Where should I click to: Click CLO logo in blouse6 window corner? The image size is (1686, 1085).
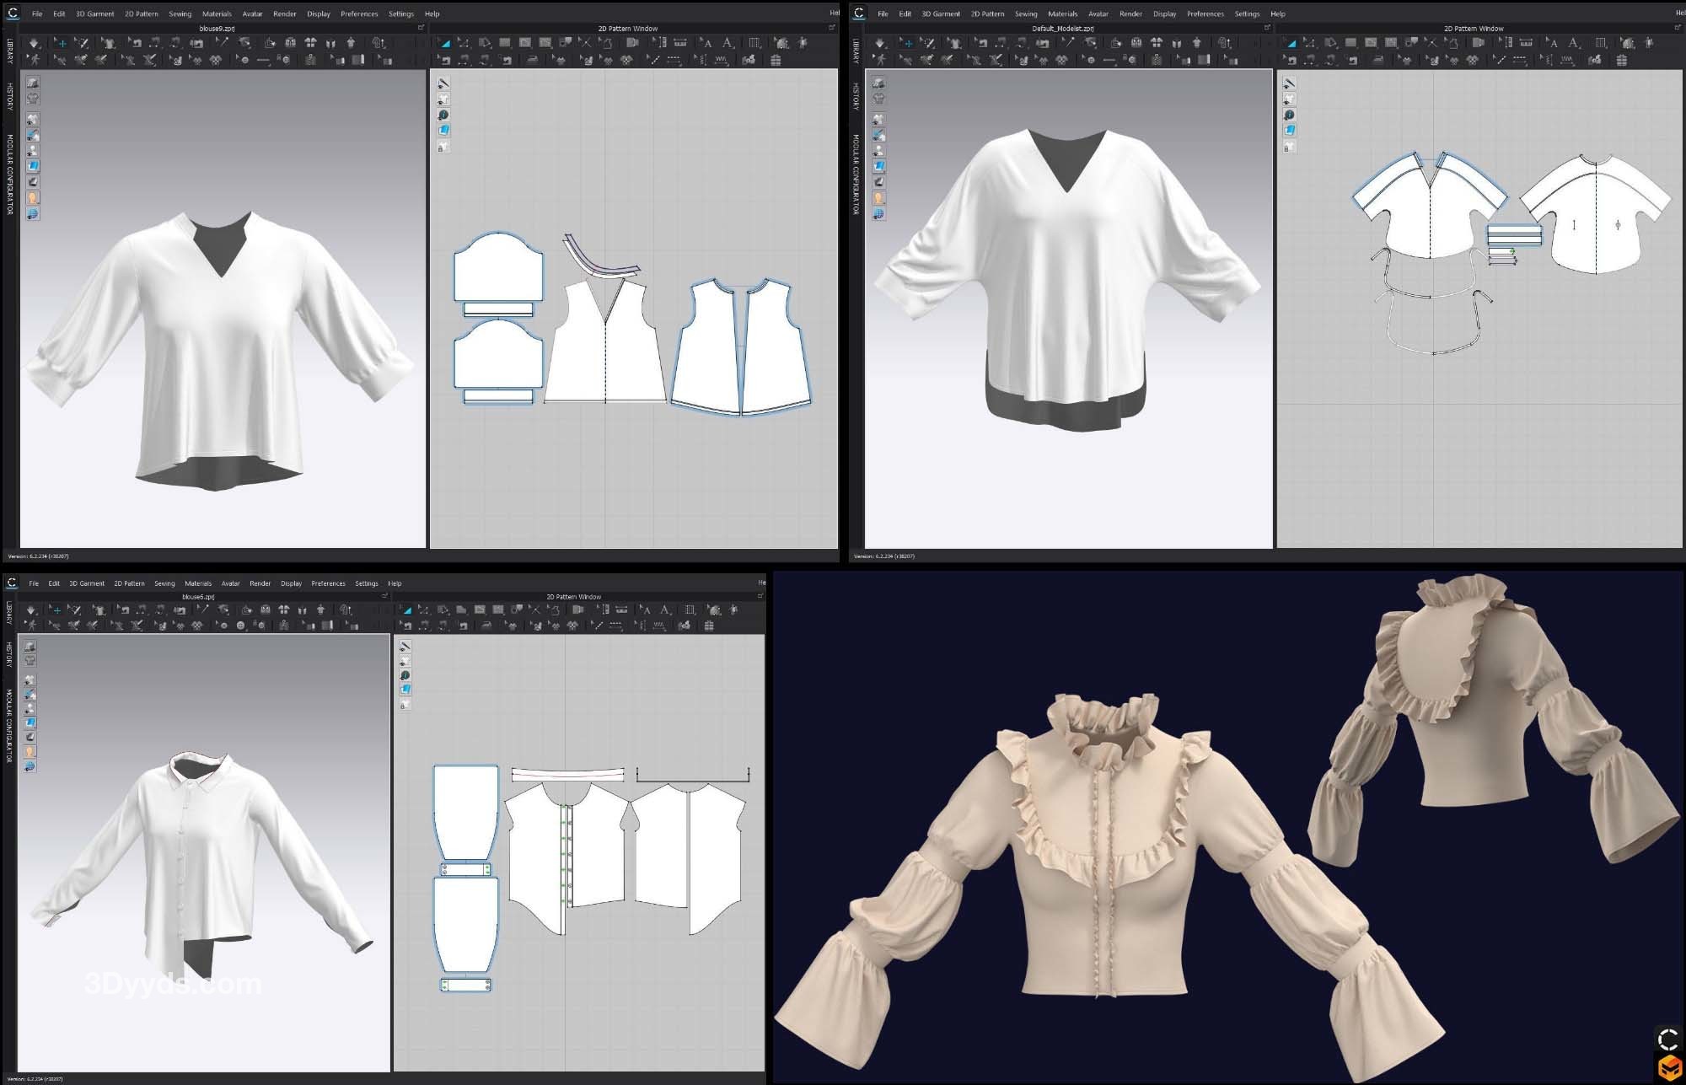point(12,583)
